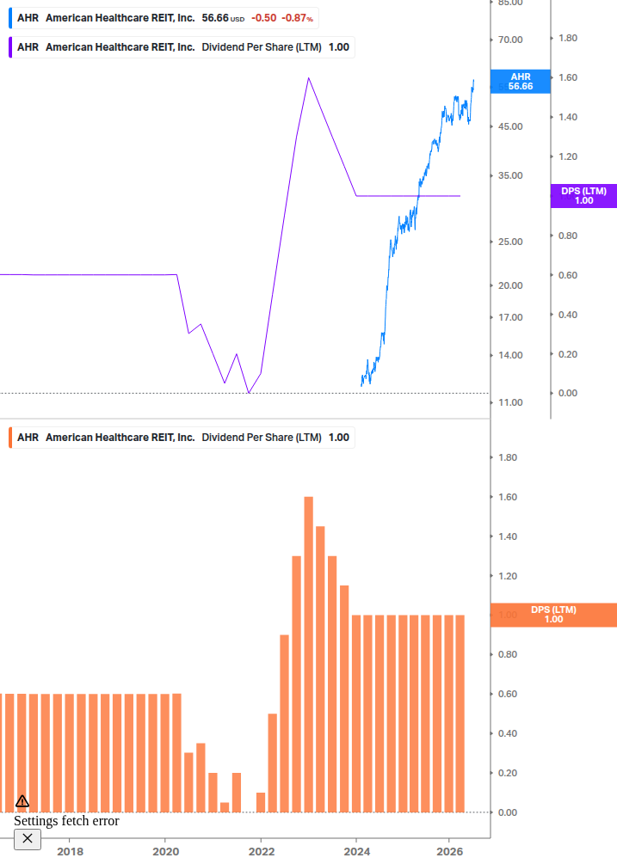The width and height of the screenshot is (617, 864).
Task: Click the 2018 label on the time axis
Action: pos(70,852)
